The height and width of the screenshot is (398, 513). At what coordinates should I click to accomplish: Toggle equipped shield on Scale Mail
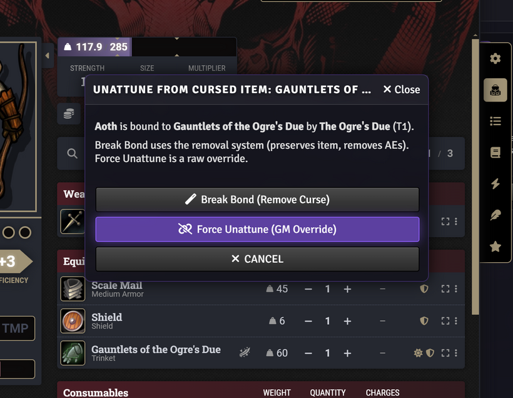[x=424, y=289]
